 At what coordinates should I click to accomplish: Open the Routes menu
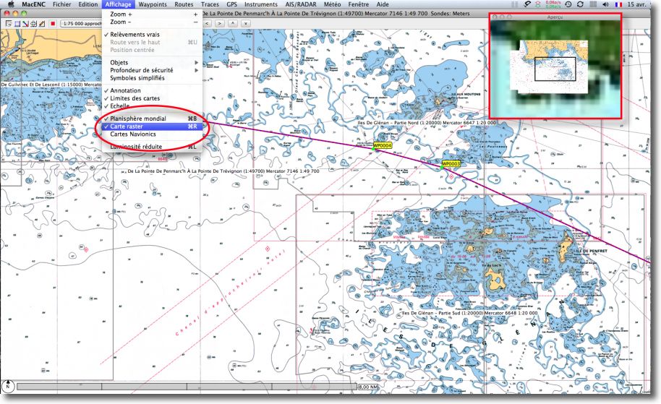pyautogui.click(x=184, y=4)
